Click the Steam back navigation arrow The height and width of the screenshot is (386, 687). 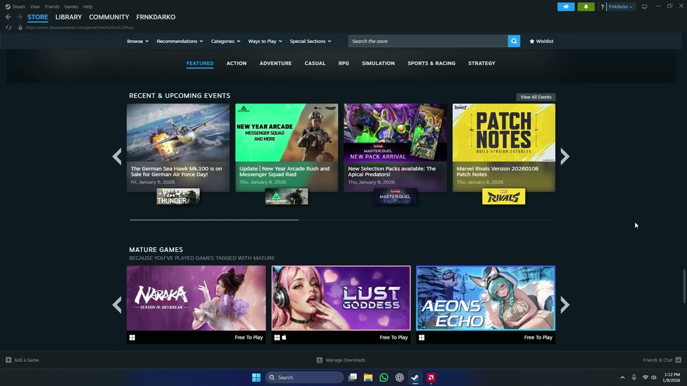8,17
